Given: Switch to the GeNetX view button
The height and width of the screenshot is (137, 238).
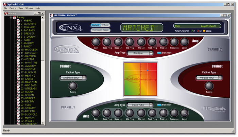Looking at the screenshot, I should (x=96, y=25).
